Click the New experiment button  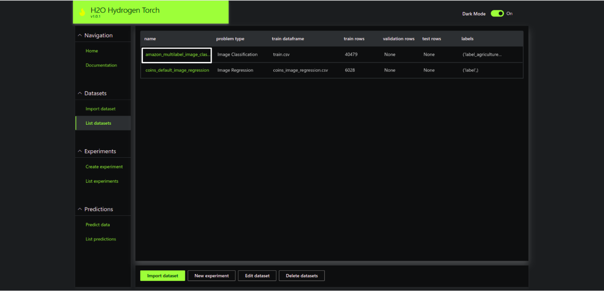[211, 276]
